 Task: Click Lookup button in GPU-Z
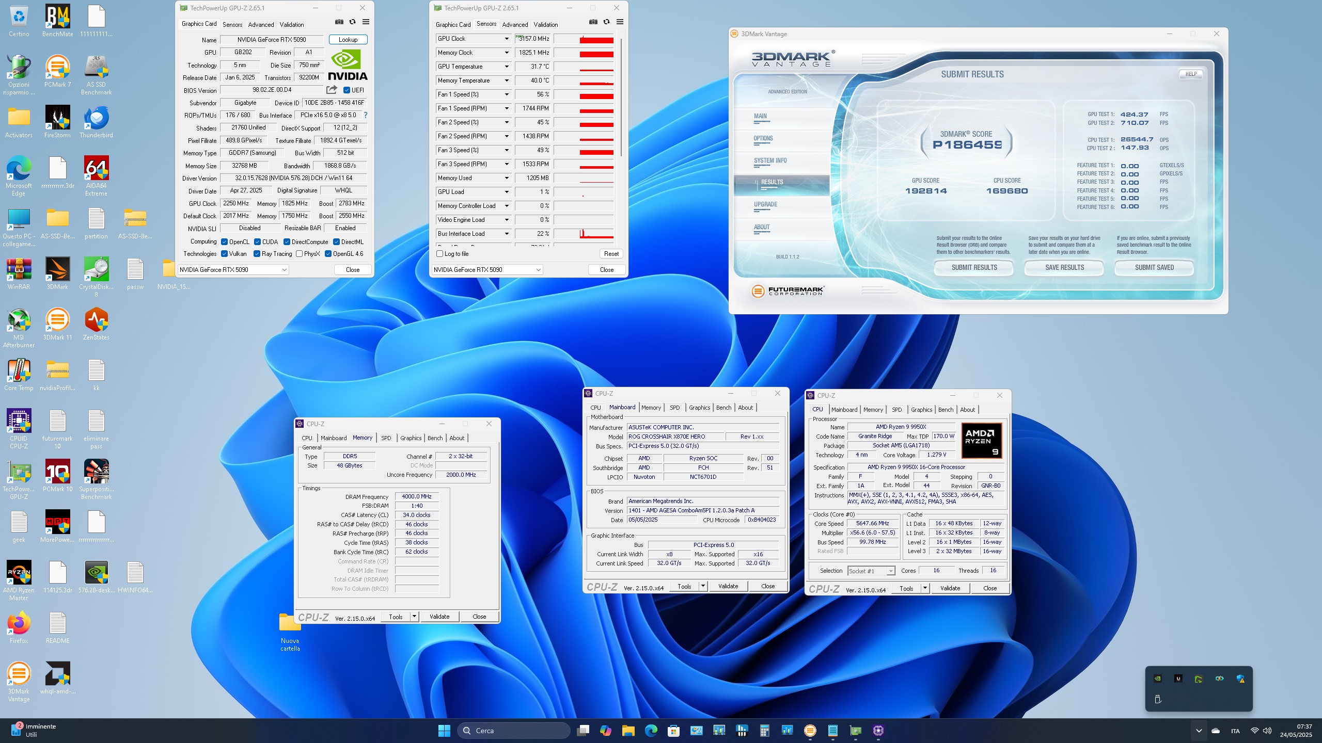(x=348, y=39)
